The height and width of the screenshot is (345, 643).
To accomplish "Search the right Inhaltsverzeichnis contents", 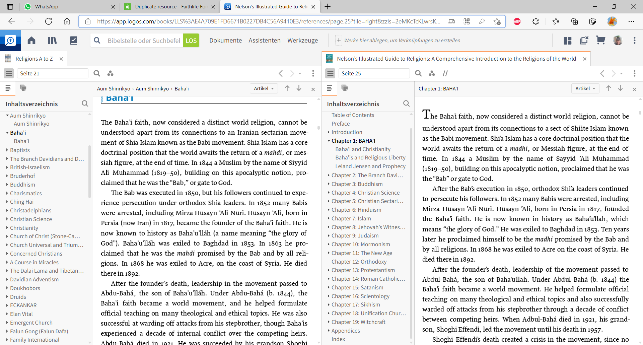I will click(407, 103).
